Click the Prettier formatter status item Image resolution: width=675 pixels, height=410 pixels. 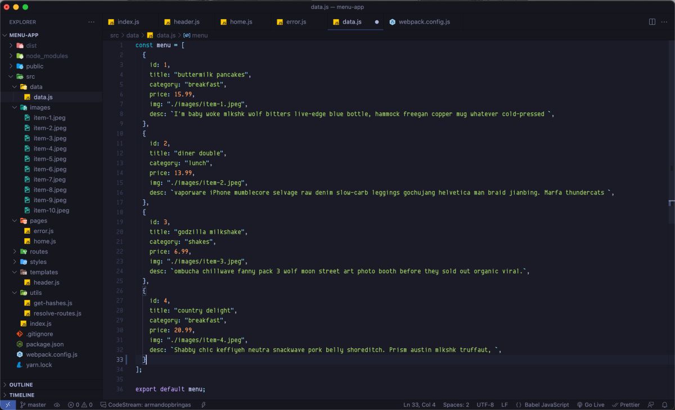tap(625, 404)
